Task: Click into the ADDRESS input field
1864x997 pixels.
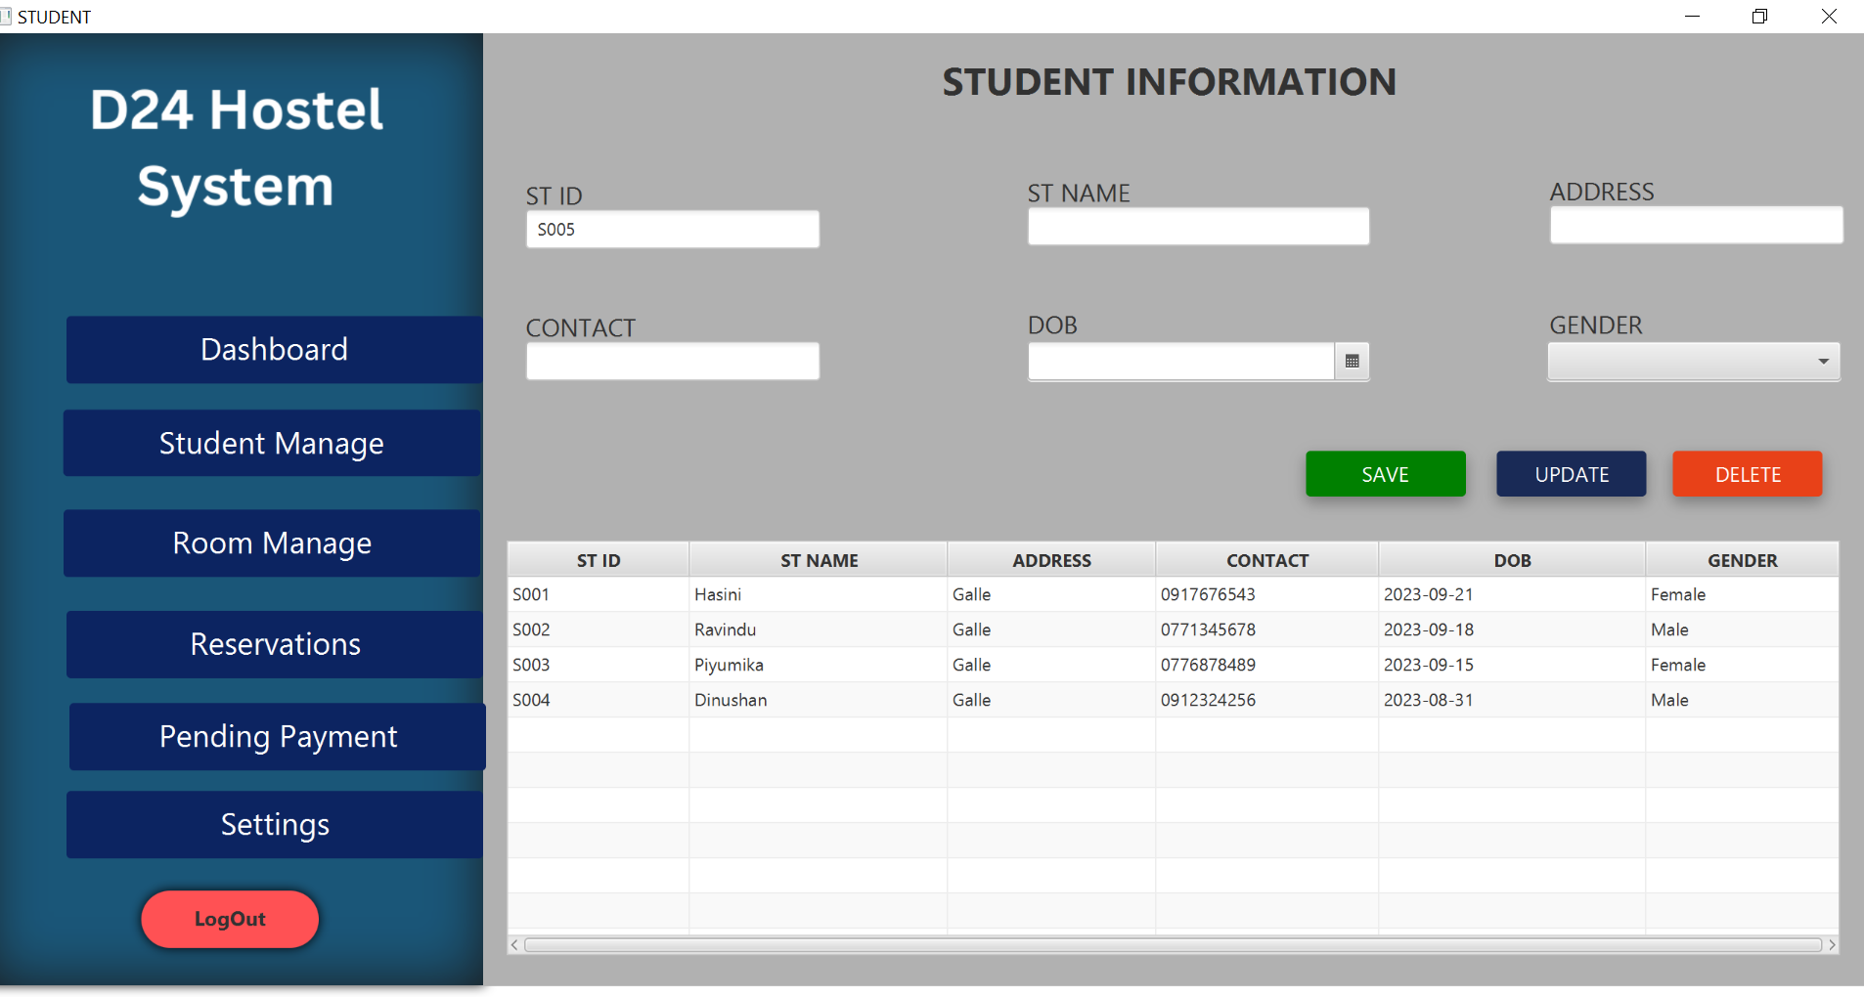Action: [1696, 226]
